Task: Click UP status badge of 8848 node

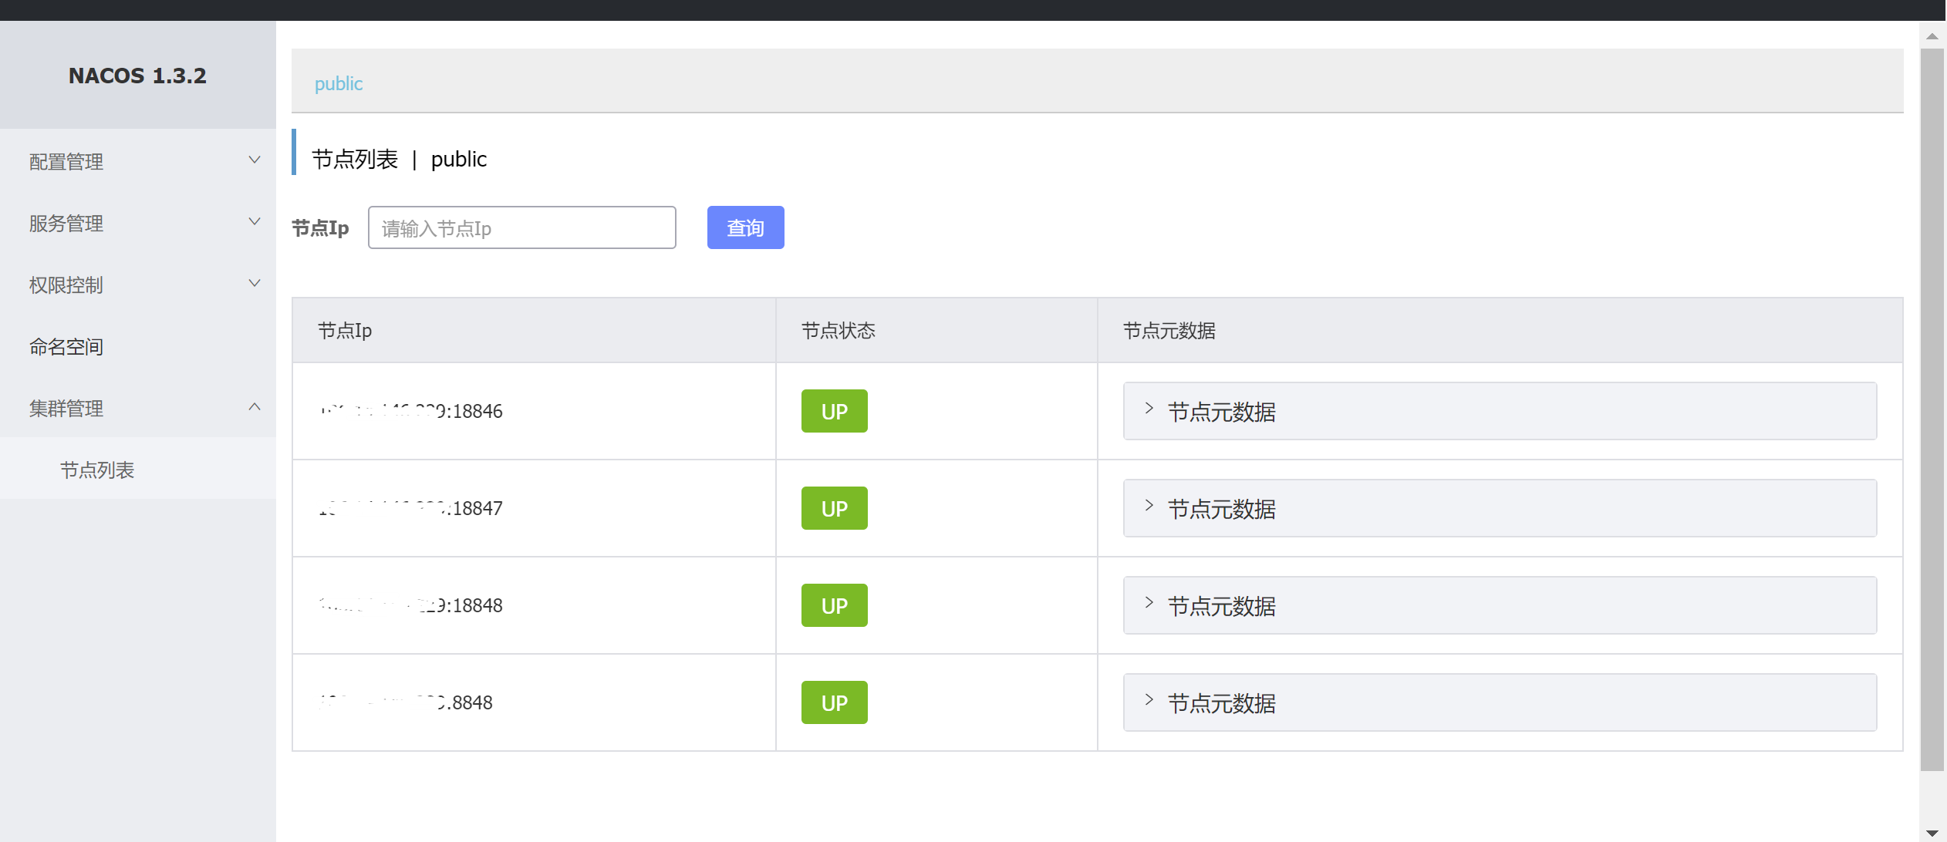Action: coord(834,702)
